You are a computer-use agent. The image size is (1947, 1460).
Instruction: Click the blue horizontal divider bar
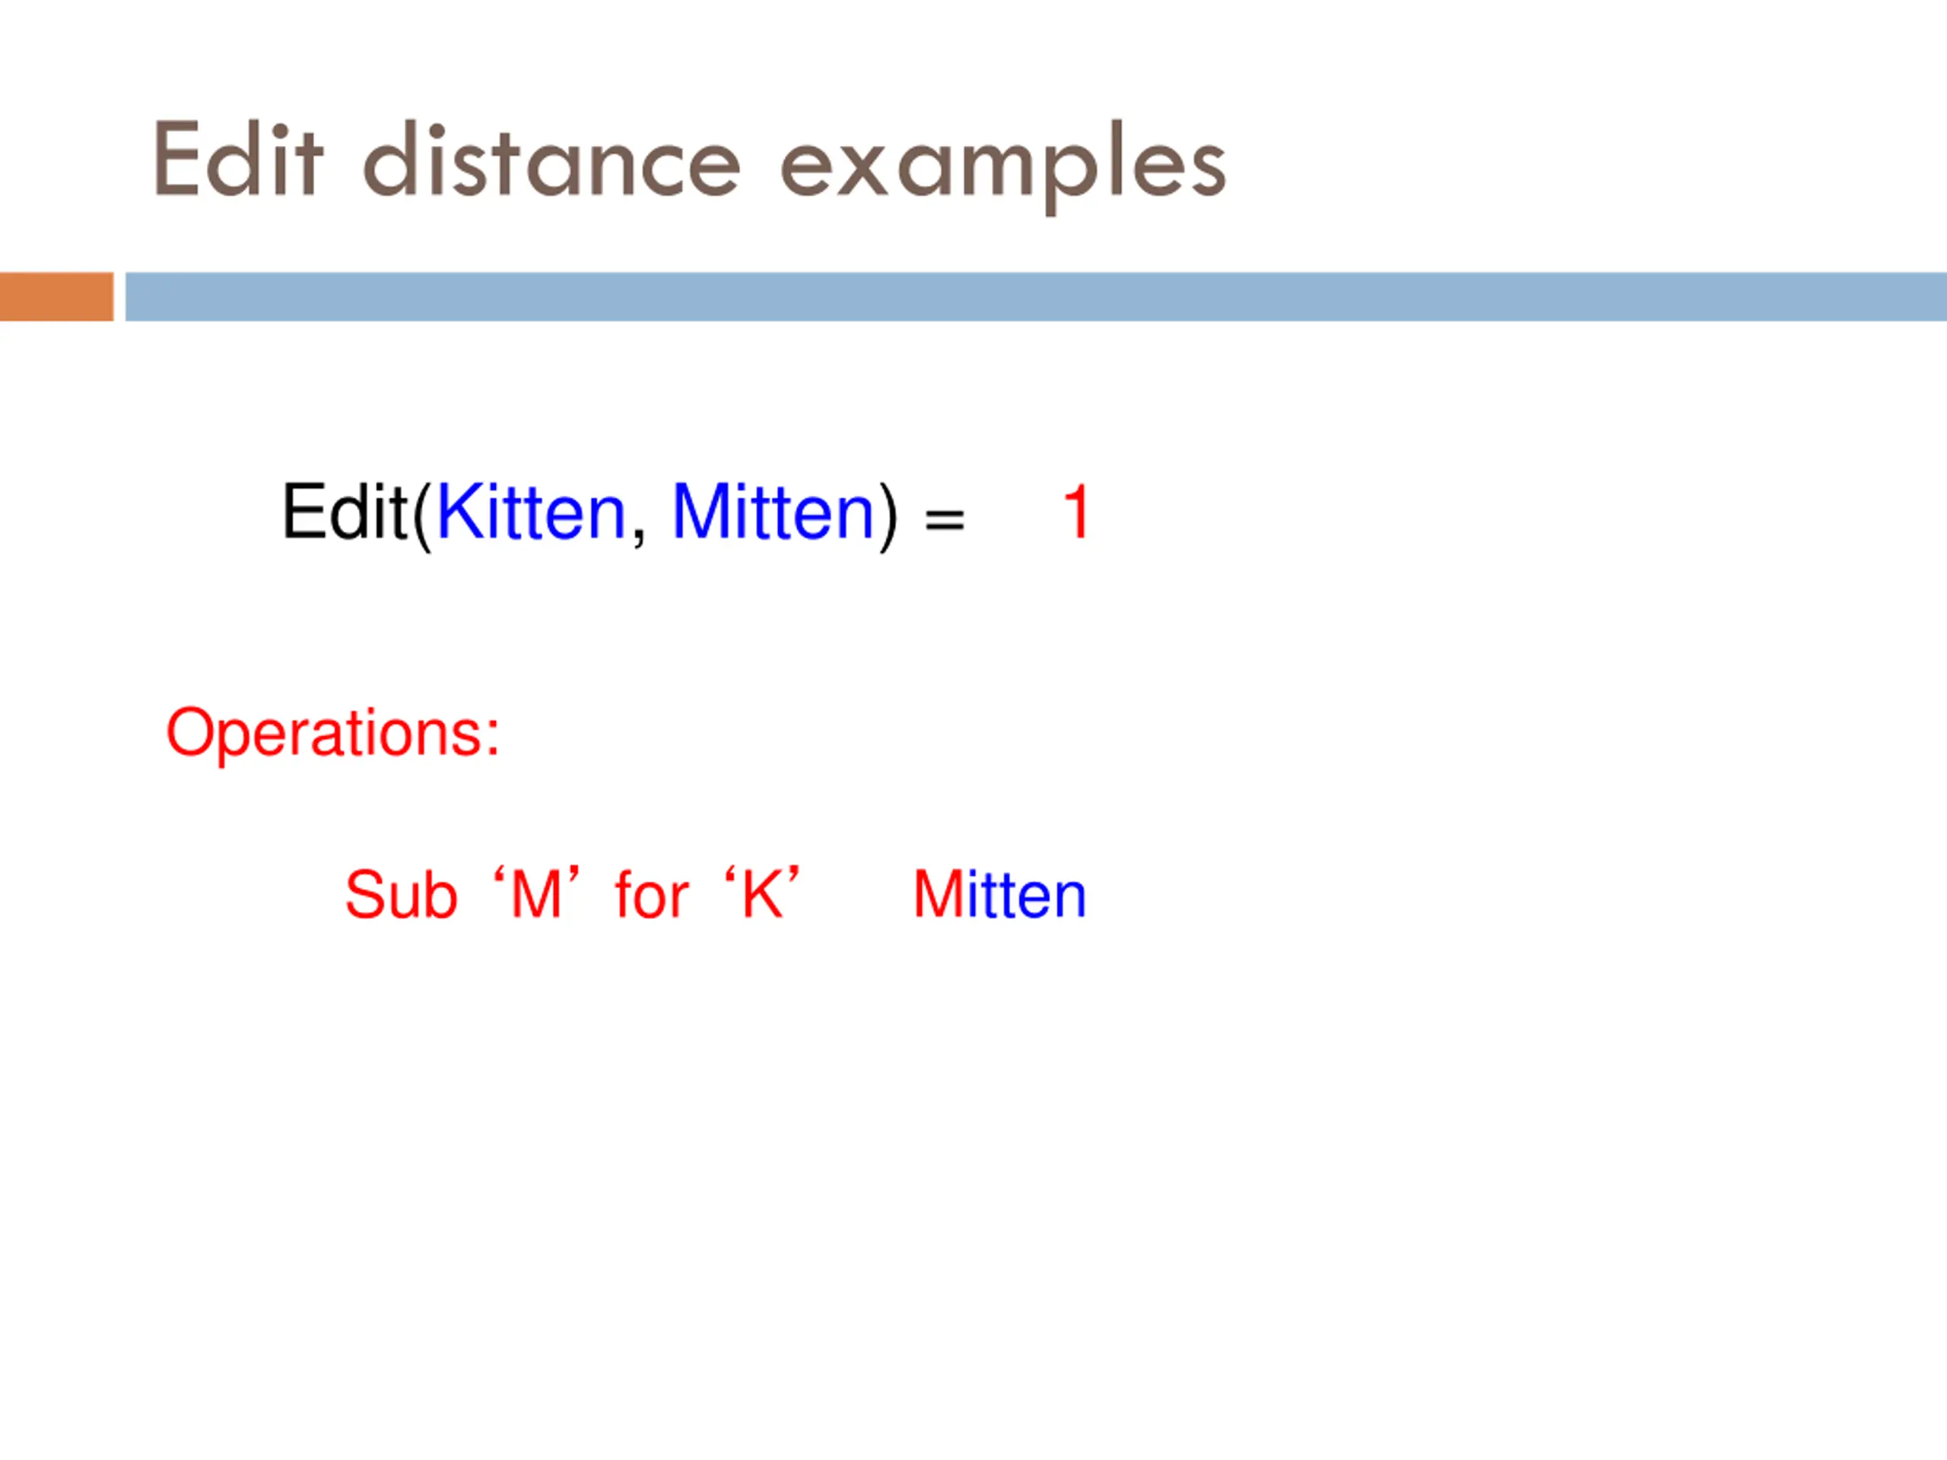(1036, 297)
